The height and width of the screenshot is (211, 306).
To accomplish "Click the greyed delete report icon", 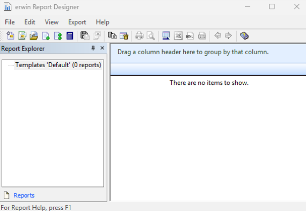I will pos(97,36).
